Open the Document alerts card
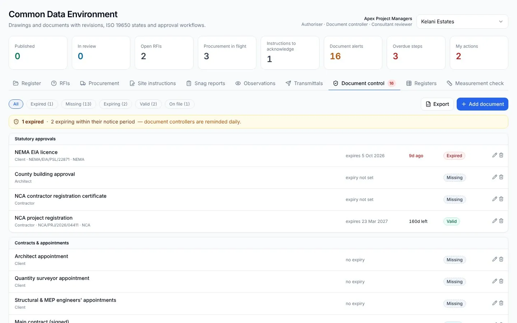This screenshot has width=517, height=323. pos(353,53)
